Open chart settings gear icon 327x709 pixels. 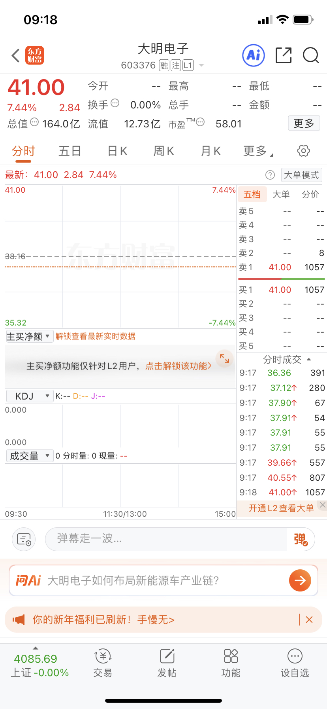pos(303,151)
